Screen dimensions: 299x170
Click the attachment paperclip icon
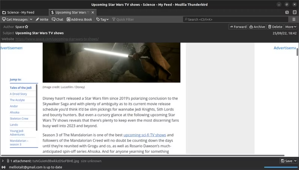click(x=8, y=161)
